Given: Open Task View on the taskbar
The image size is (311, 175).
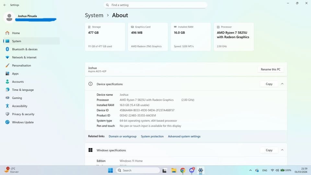Looking at the screenshot, I should click(165, 170).
